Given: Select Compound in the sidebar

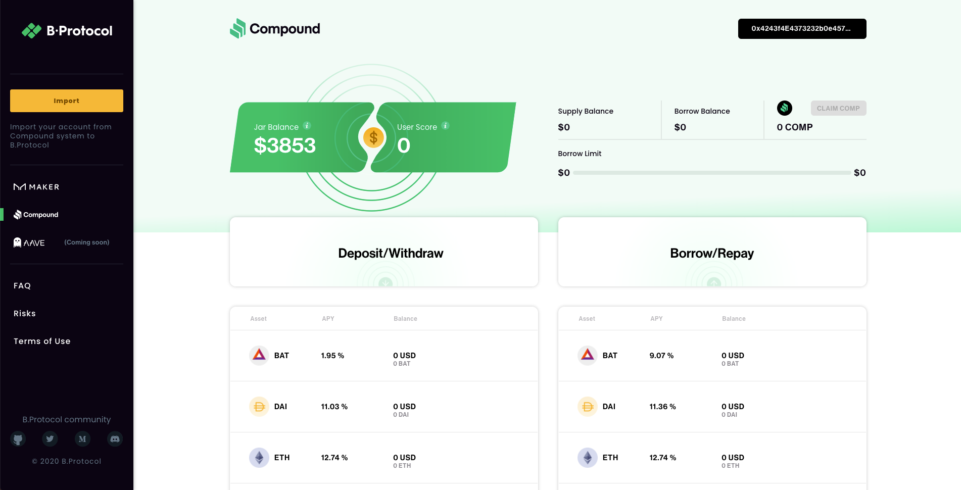Looking at the screenshot, I should tap(36, 215).
